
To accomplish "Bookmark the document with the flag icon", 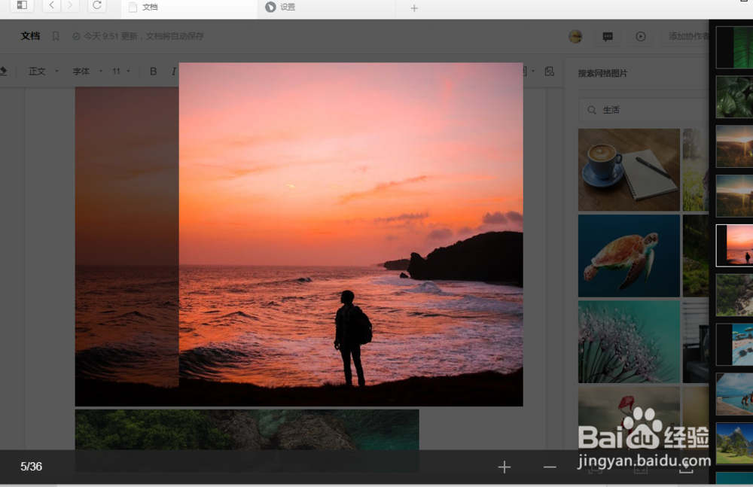I will click(x=56, y=36).
